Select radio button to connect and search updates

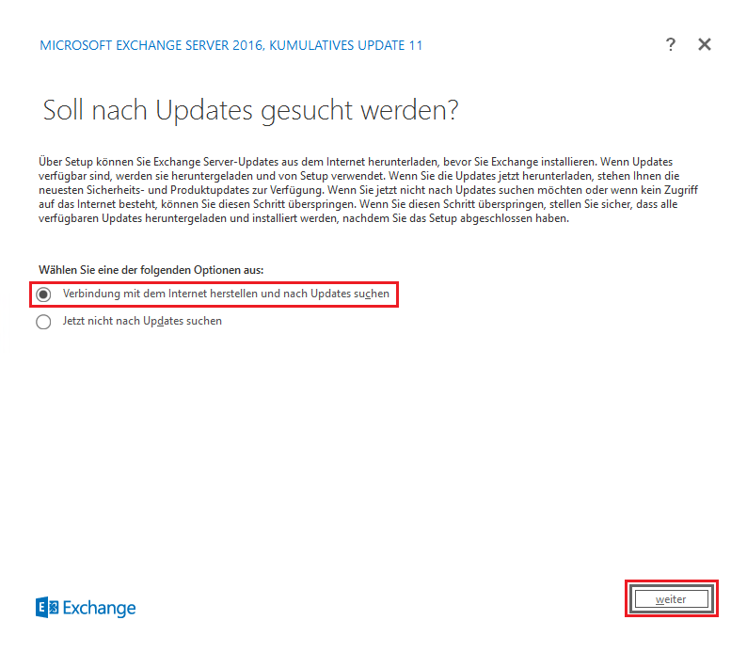coord(43,294)
